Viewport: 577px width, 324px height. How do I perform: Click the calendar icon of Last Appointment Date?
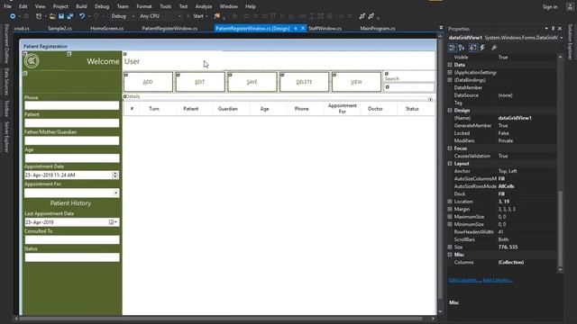(111, 222)
